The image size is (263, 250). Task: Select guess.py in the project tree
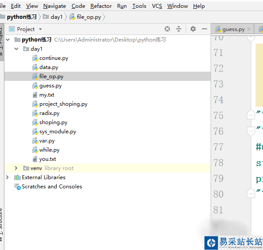[x=50, y=86]
